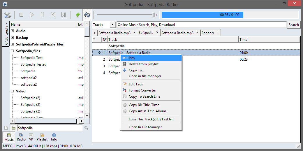This screenshot has height=151, width=303.
Task: Toggle the repeat loop icon
Action: click(x=87, y=15)
